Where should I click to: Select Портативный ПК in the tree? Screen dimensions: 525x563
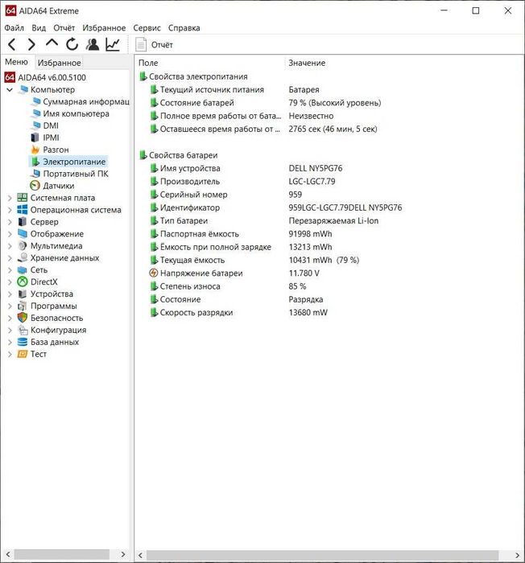pos(76,174)
